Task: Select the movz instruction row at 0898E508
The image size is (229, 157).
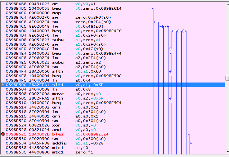Action: click(57, 93)
